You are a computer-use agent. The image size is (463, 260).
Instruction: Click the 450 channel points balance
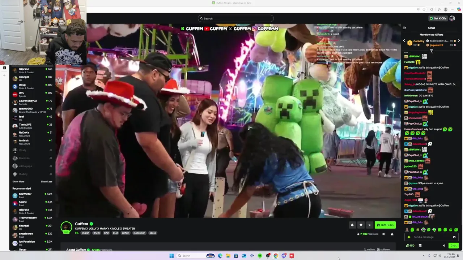410,246
